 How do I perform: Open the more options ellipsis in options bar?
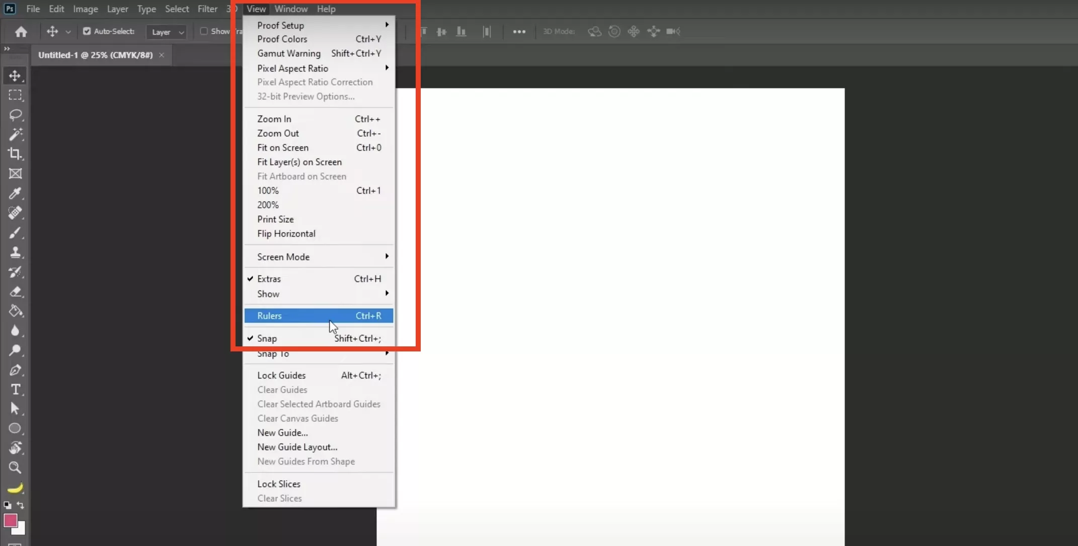(519, 32)
